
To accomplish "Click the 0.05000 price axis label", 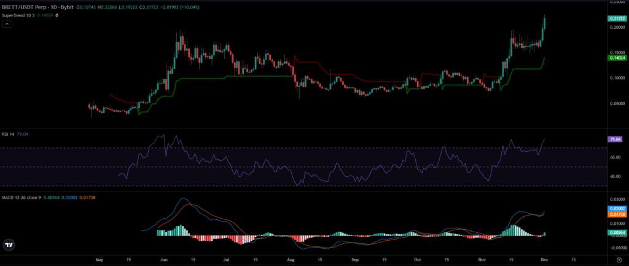I will click(617, 103).
